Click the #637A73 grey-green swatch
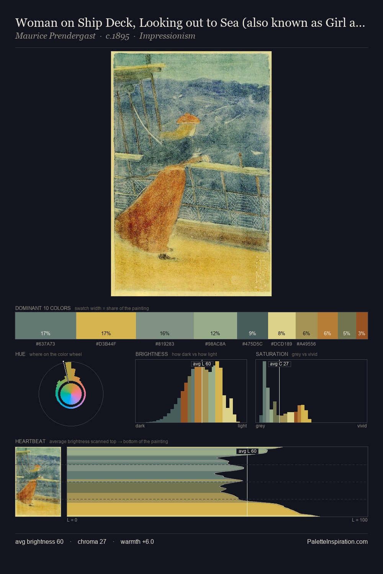 pos(46,326)
